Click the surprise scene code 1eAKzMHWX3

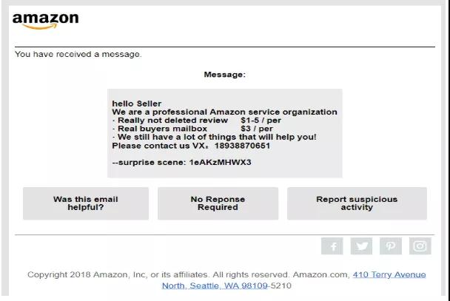221,162
